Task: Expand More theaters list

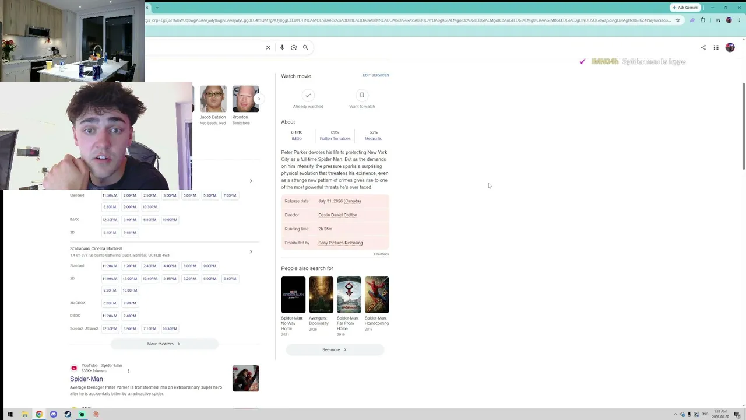Action: (164, 344)
